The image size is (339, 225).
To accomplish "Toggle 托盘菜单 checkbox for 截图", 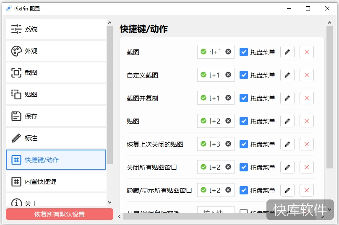I will [244, 52].
